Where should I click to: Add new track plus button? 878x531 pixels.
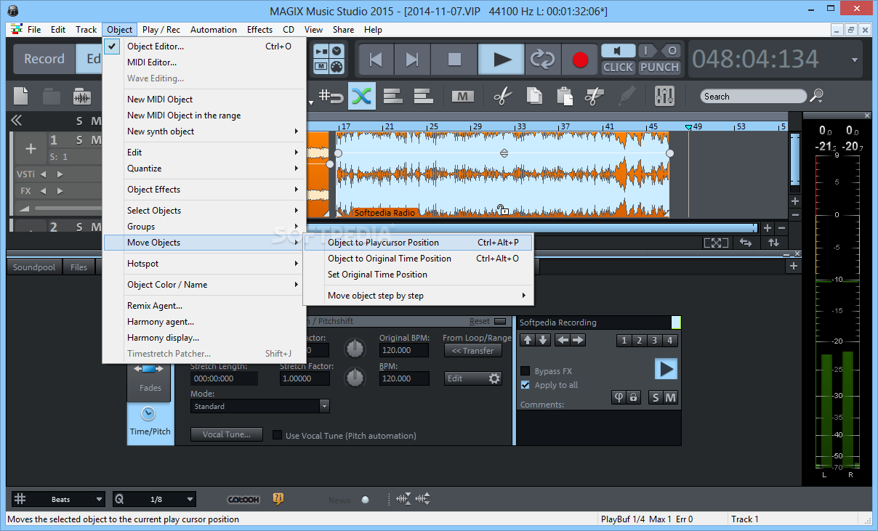click(31, 149)
